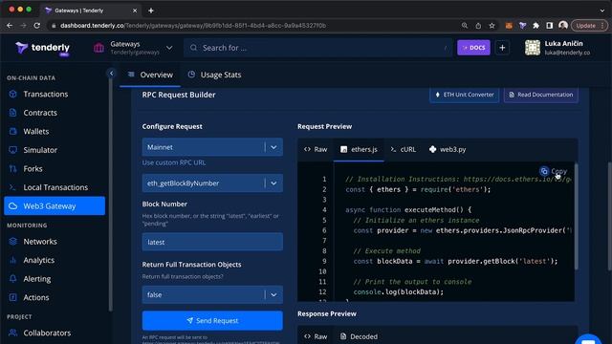This screenshot has height=344, width=612.
Task: Open the Alerting page
Action: [x=36, y=279]
